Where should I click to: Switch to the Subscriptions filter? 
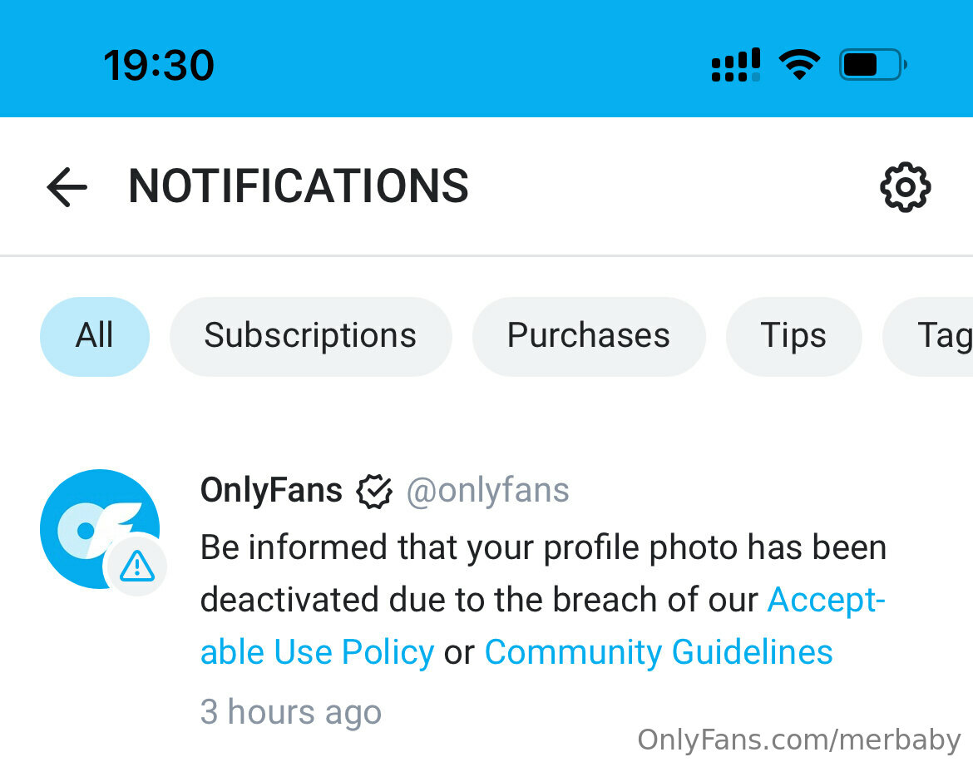(x=310, y=336)
